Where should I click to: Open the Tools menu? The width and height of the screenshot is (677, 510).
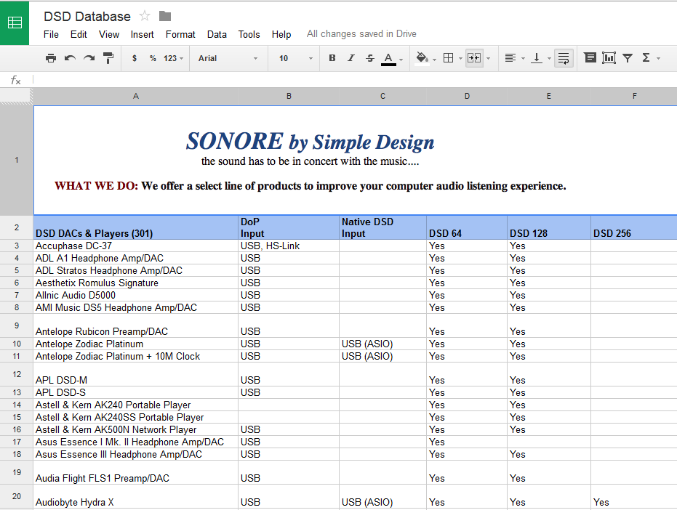pyautogui.click(x=249, y=35)
